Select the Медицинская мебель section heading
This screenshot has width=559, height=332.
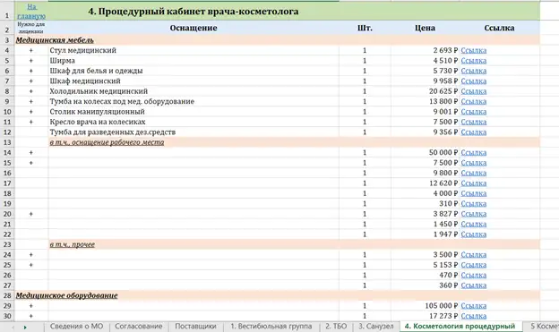click(55, 40)
